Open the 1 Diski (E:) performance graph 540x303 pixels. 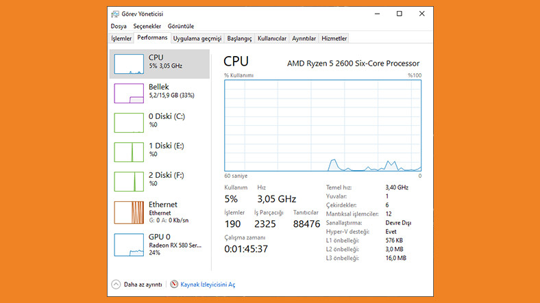129,152
